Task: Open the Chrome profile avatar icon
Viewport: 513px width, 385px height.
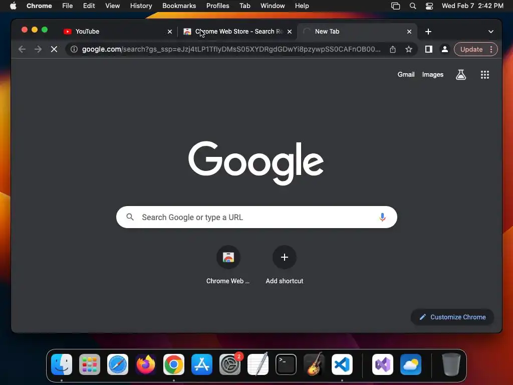Action: click(x=445, y=49)
